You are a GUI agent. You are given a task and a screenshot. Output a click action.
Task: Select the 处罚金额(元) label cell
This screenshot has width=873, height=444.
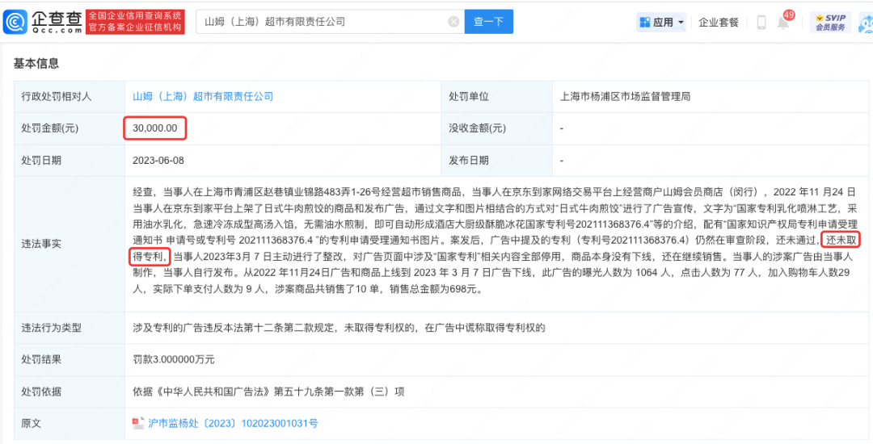tap(70, 128)
